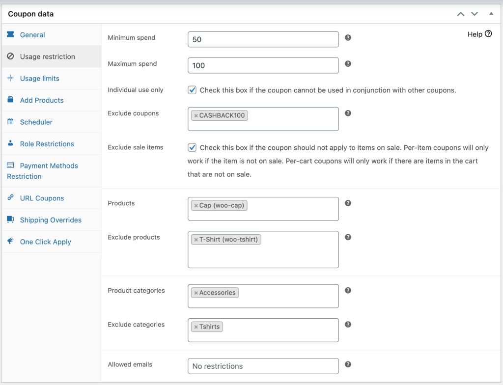Move Coupon data panel down
Screen dimensions: 503x385
474,14
